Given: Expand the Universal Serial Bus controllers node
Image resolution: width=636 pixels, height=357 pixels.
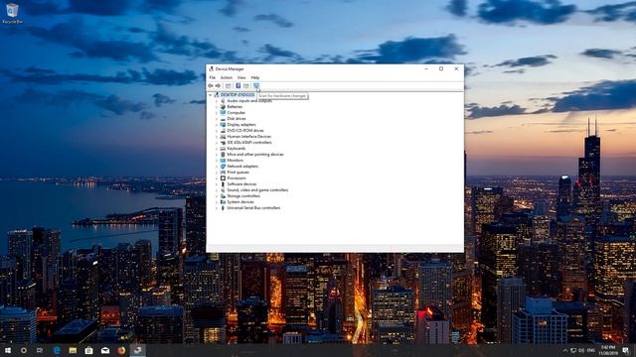Looking at the screenshot, I should coord(217,208).
